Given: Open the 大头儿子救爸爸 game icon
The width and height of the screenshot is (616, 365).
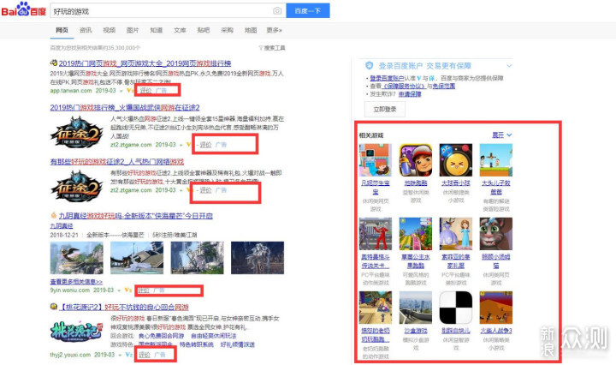Looking at the screenshot, I should click(x=495, y=160).
